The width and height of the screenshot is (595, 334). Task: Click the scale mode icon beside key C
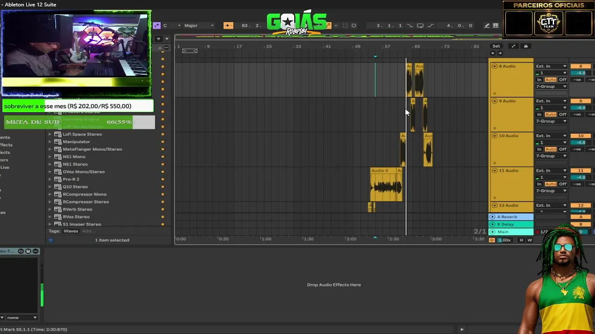(157, 26)
